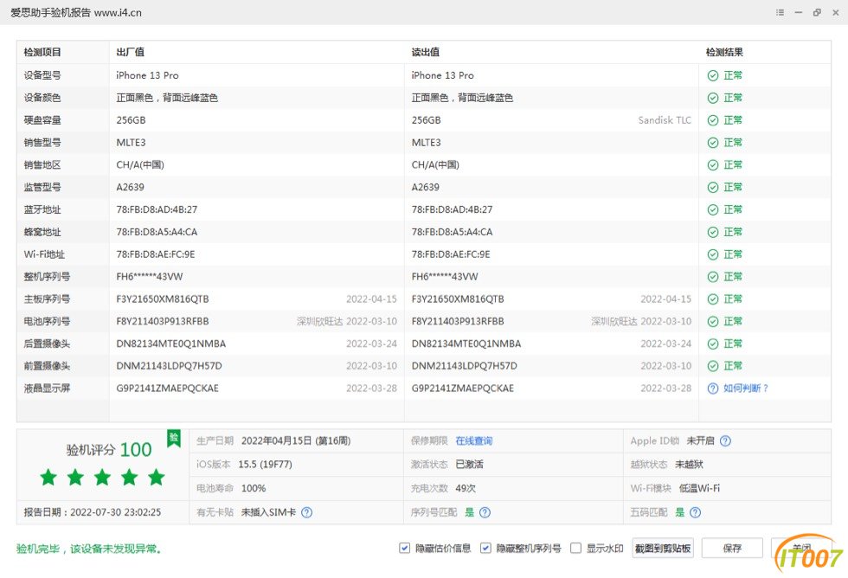Enable the 显示水印 checkbox

pos(576,548)
